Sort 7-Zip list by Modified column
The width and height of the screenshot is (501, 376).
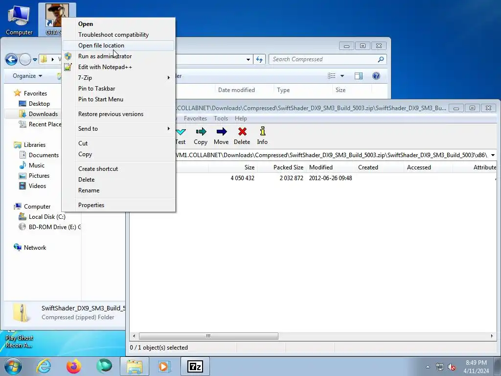pyautogui.click(x=330, y=167)
